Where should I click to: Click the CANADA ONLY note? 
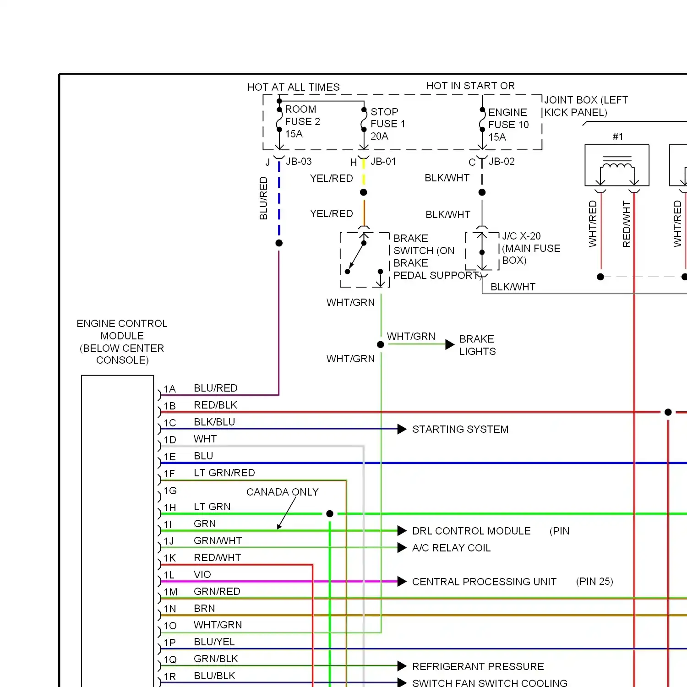(x=282, y=492)
